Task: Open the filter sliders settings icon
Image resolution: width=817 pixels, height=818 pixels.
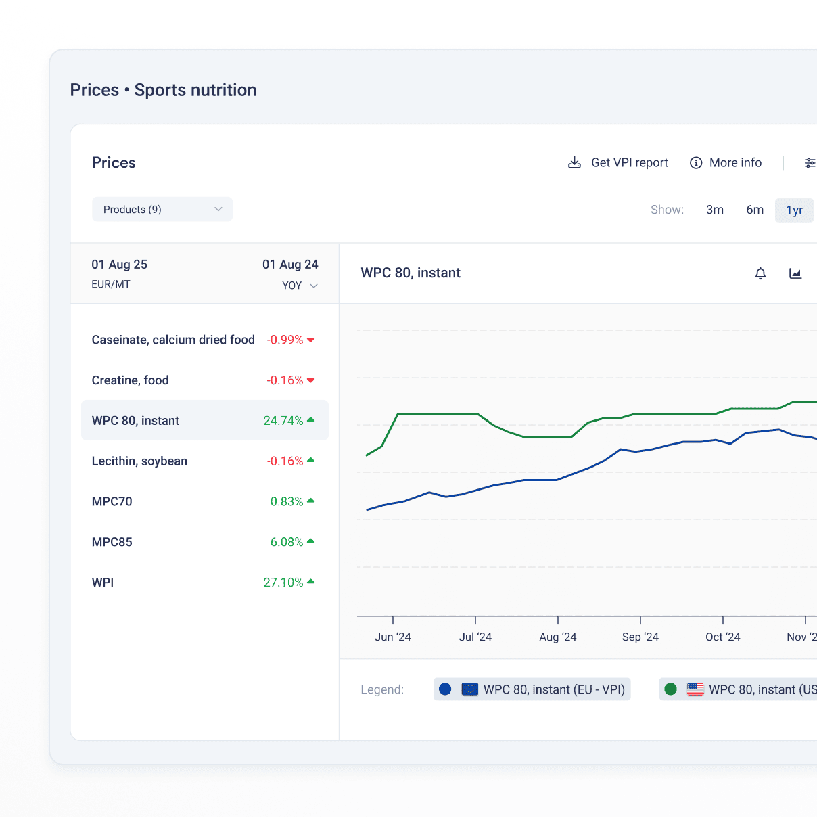Action: click(809, 163)
